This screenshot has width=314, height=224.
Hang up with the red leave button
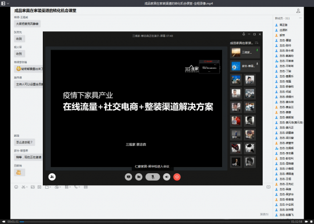click(x=177, y=177)
